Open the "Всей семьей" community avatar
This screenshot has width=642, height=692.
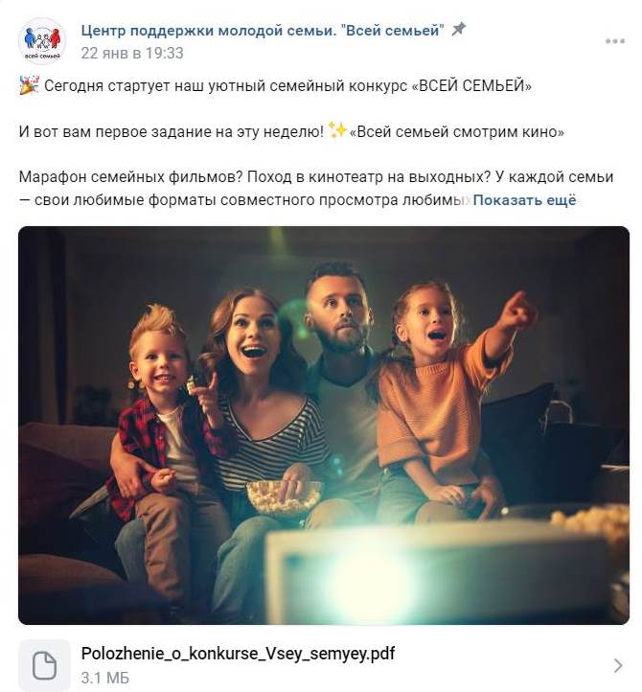coord(42,41)
